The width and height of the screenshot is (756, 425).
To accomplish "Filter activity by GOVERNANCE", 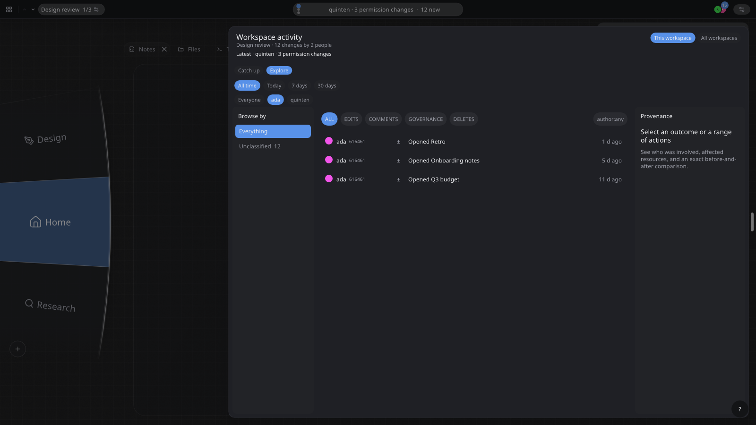I will click(426, 119).
